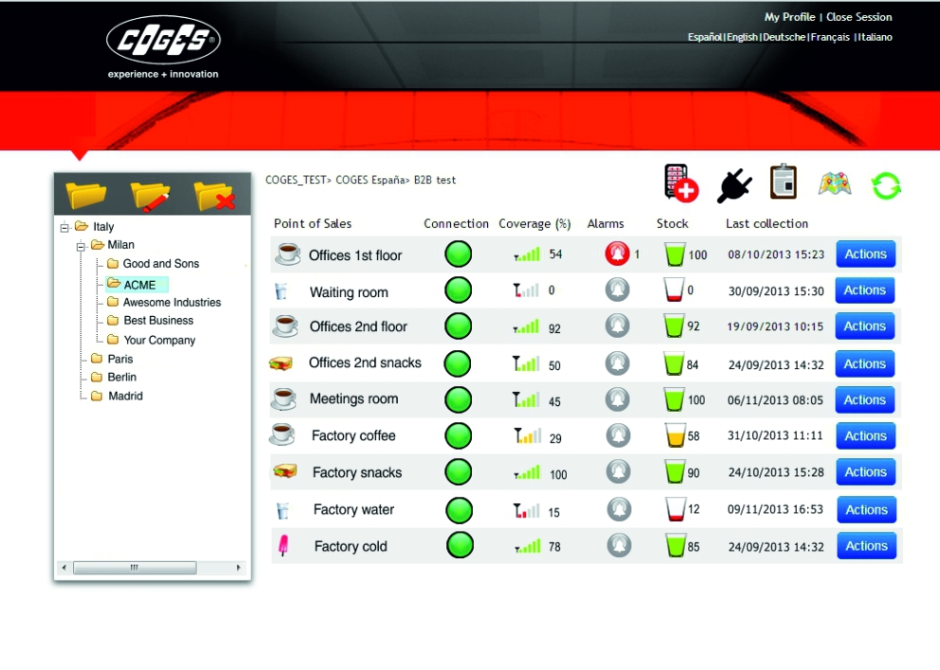Click the new folder icon in tree toolbar

[86, 195]
